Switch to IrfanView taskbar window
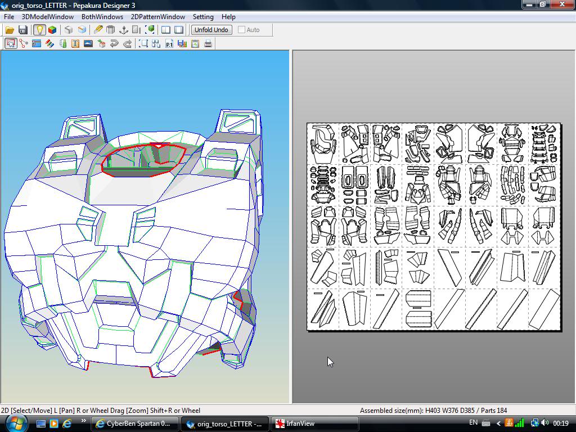Screen dimensions: 576x432 pyautogui.click(x=314, y=424)
